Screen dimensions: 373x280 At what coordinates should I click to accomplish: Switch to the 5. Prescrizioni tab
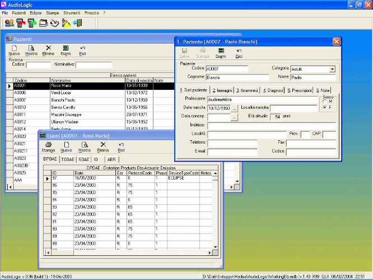pos(300,90)
